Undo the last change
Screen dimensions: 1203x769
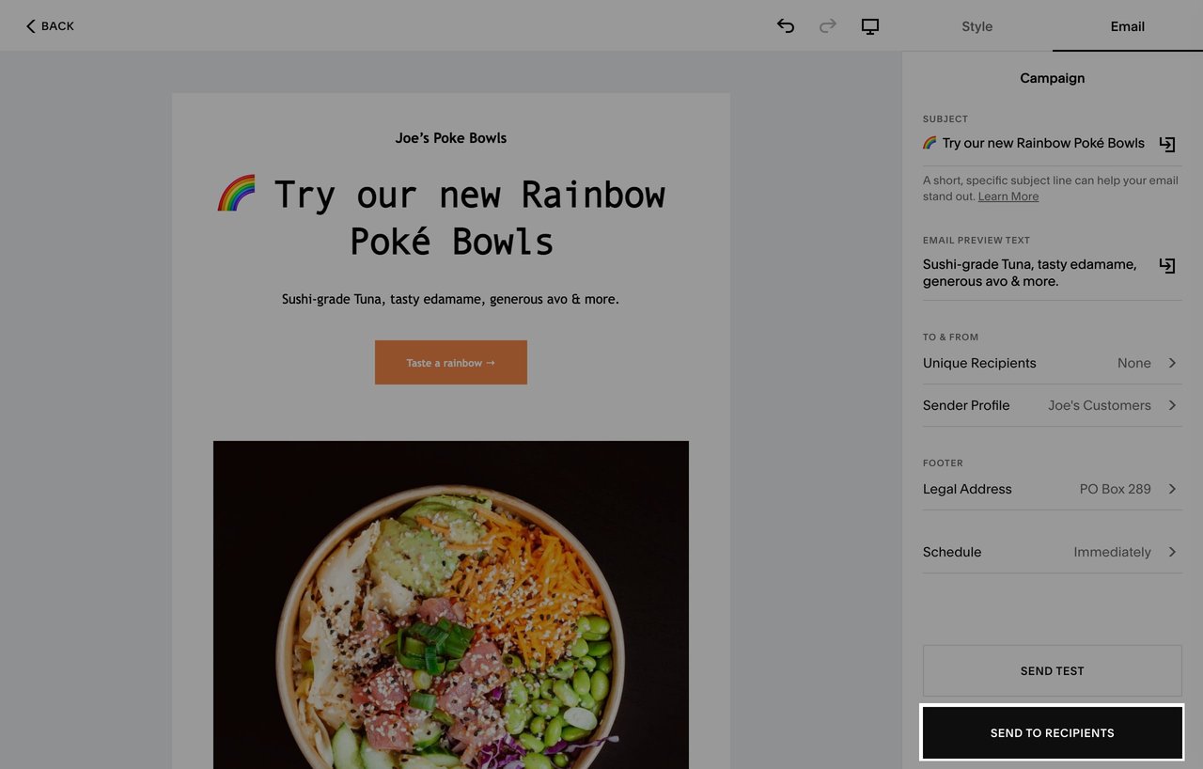coord(786,25)
